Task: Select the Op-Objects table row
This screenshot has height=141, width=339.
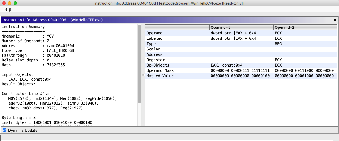Action: [x=158, y=65]
